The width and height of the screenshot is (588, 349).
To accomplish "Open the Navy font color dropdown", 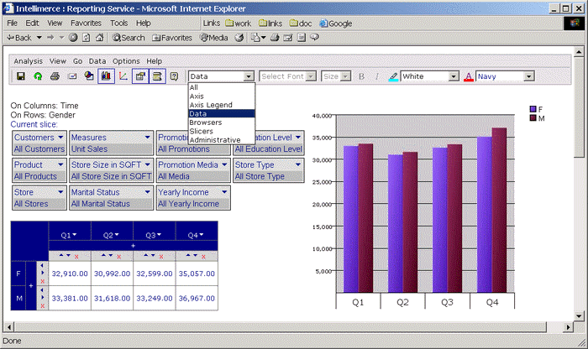I will (528, 76).
